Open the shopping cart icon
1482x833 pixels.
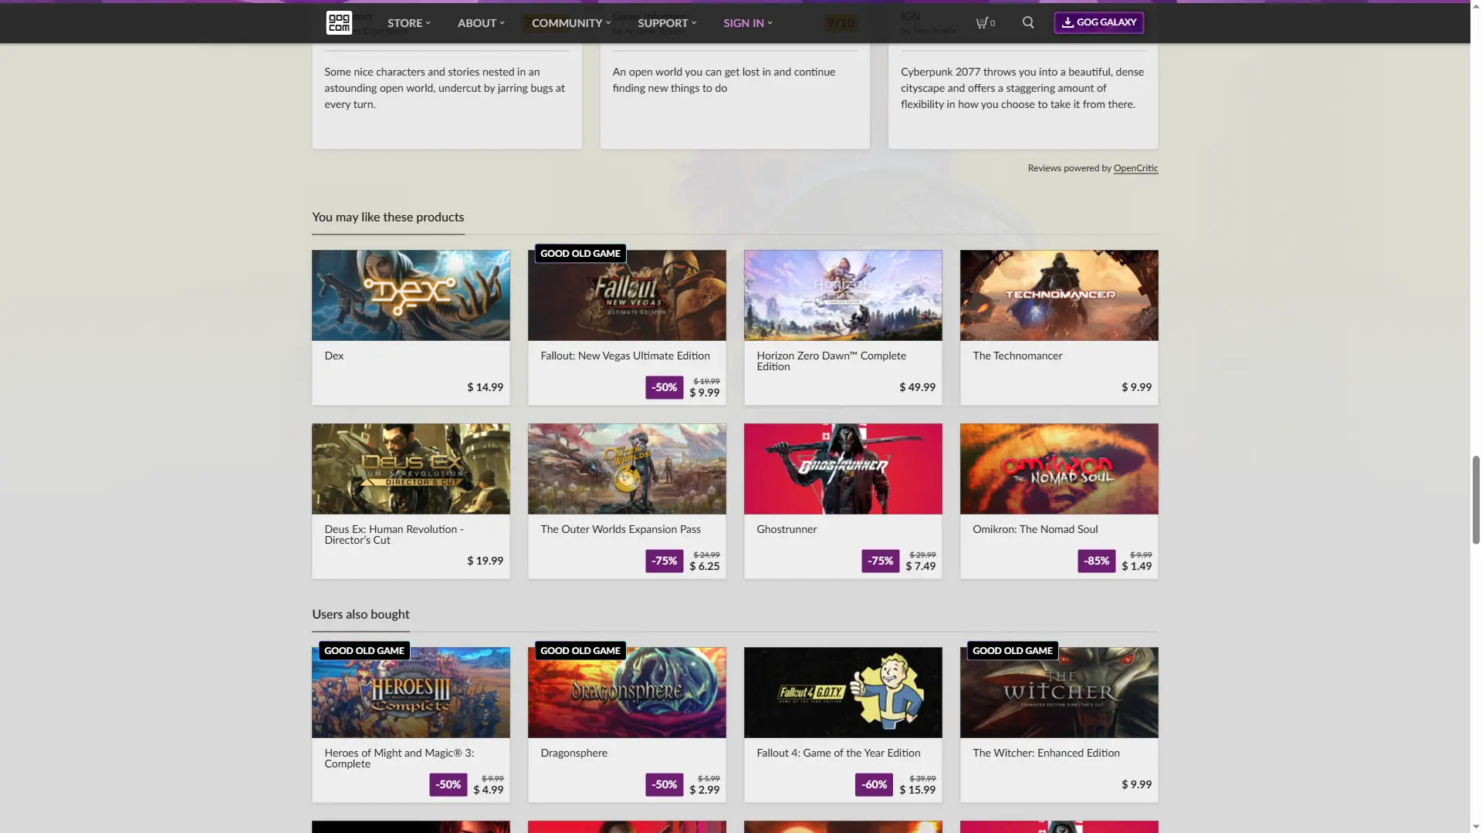[984, 22]
